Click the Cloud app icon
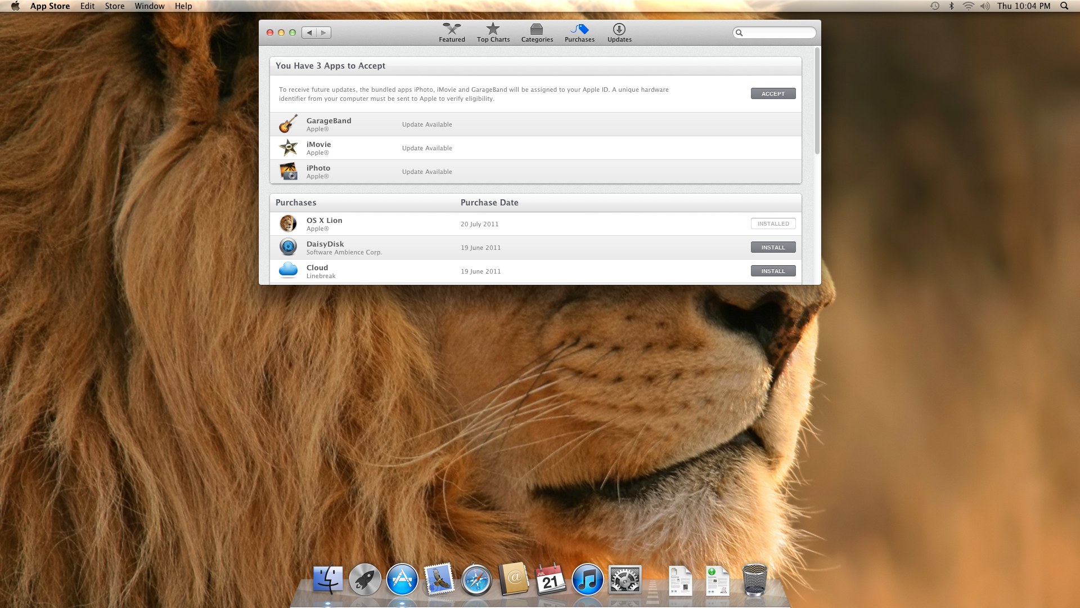Image resolution: width=1080 pixels, height=608 pixels. [x=288, y=270]
